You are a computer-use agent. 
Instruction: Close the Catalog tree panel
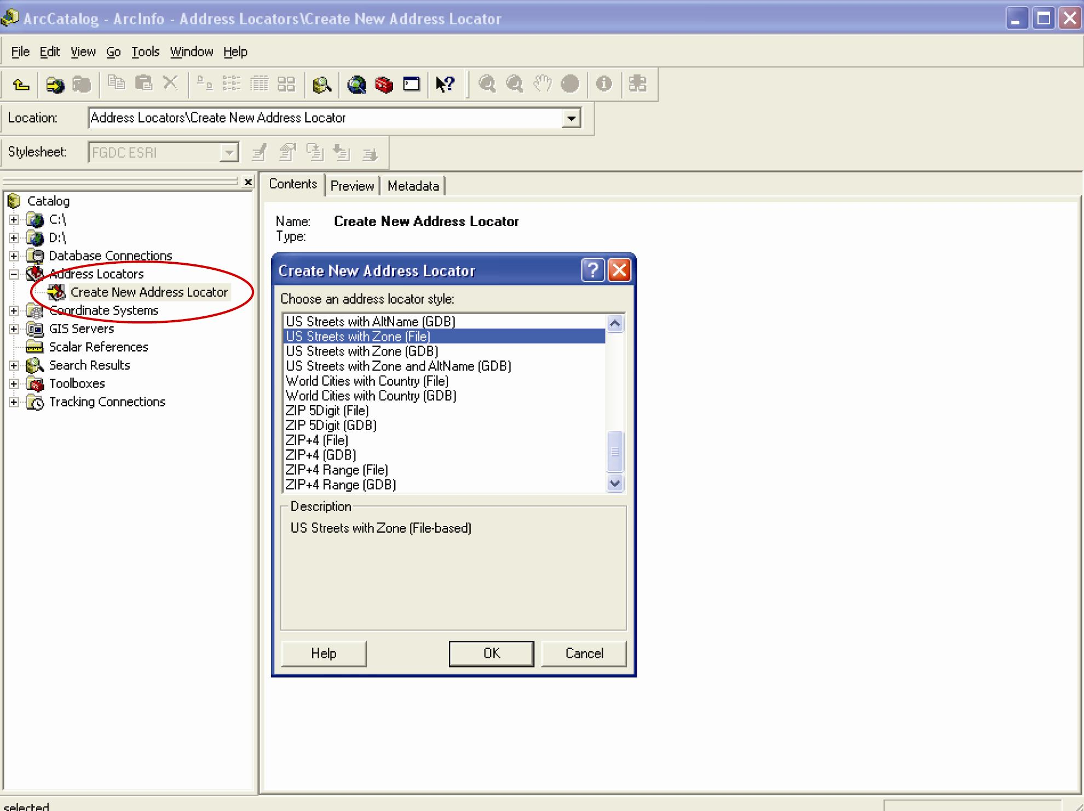coord(248,182)
